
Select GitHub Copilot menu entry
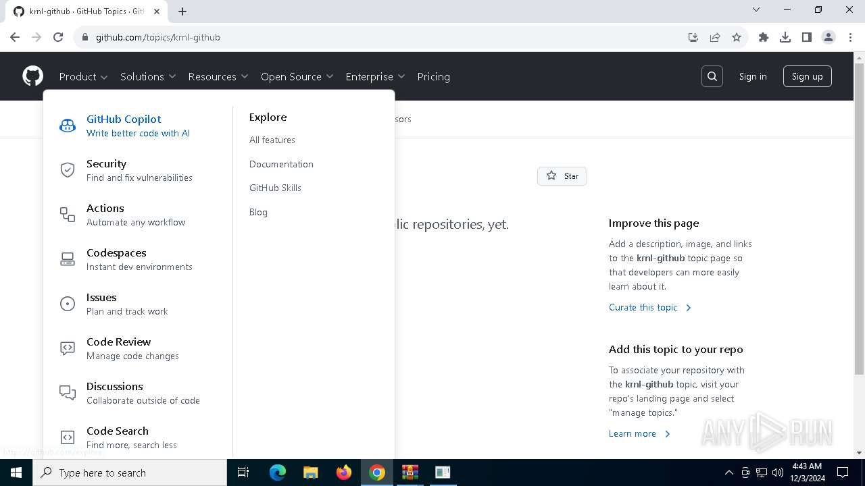[x=138, y=126]
